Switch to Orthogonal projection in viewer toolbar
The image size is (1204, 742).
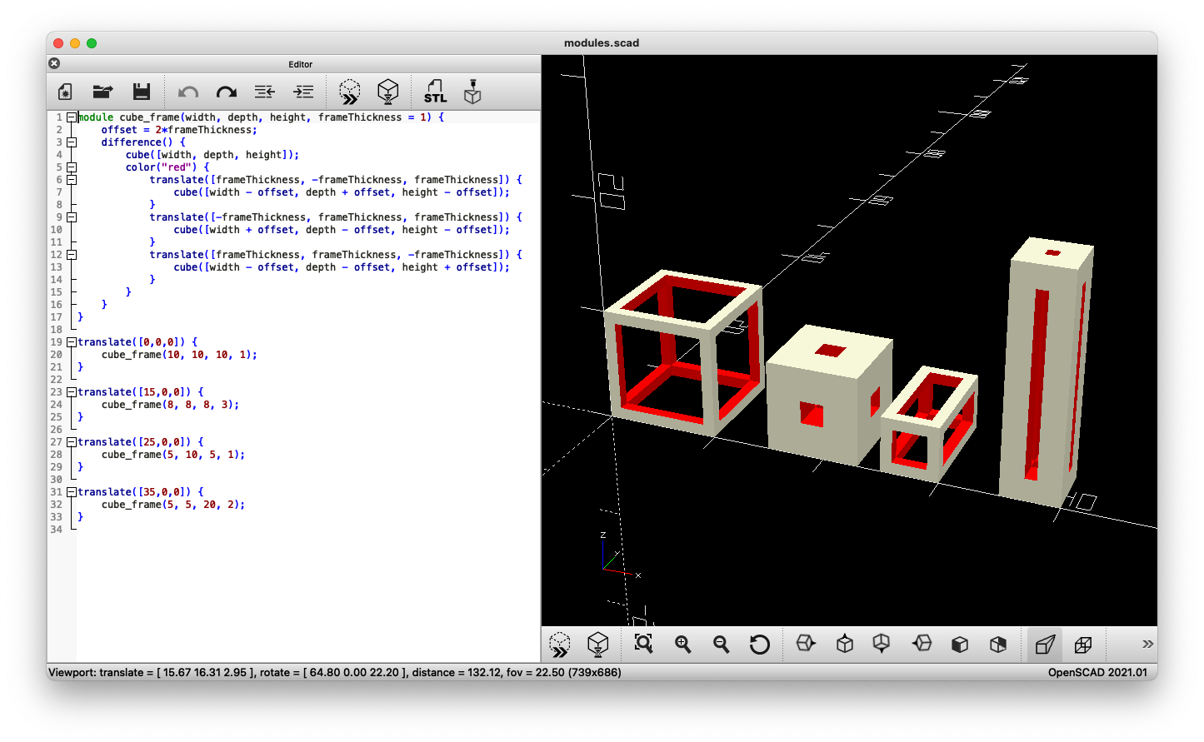coord(1083,644)
